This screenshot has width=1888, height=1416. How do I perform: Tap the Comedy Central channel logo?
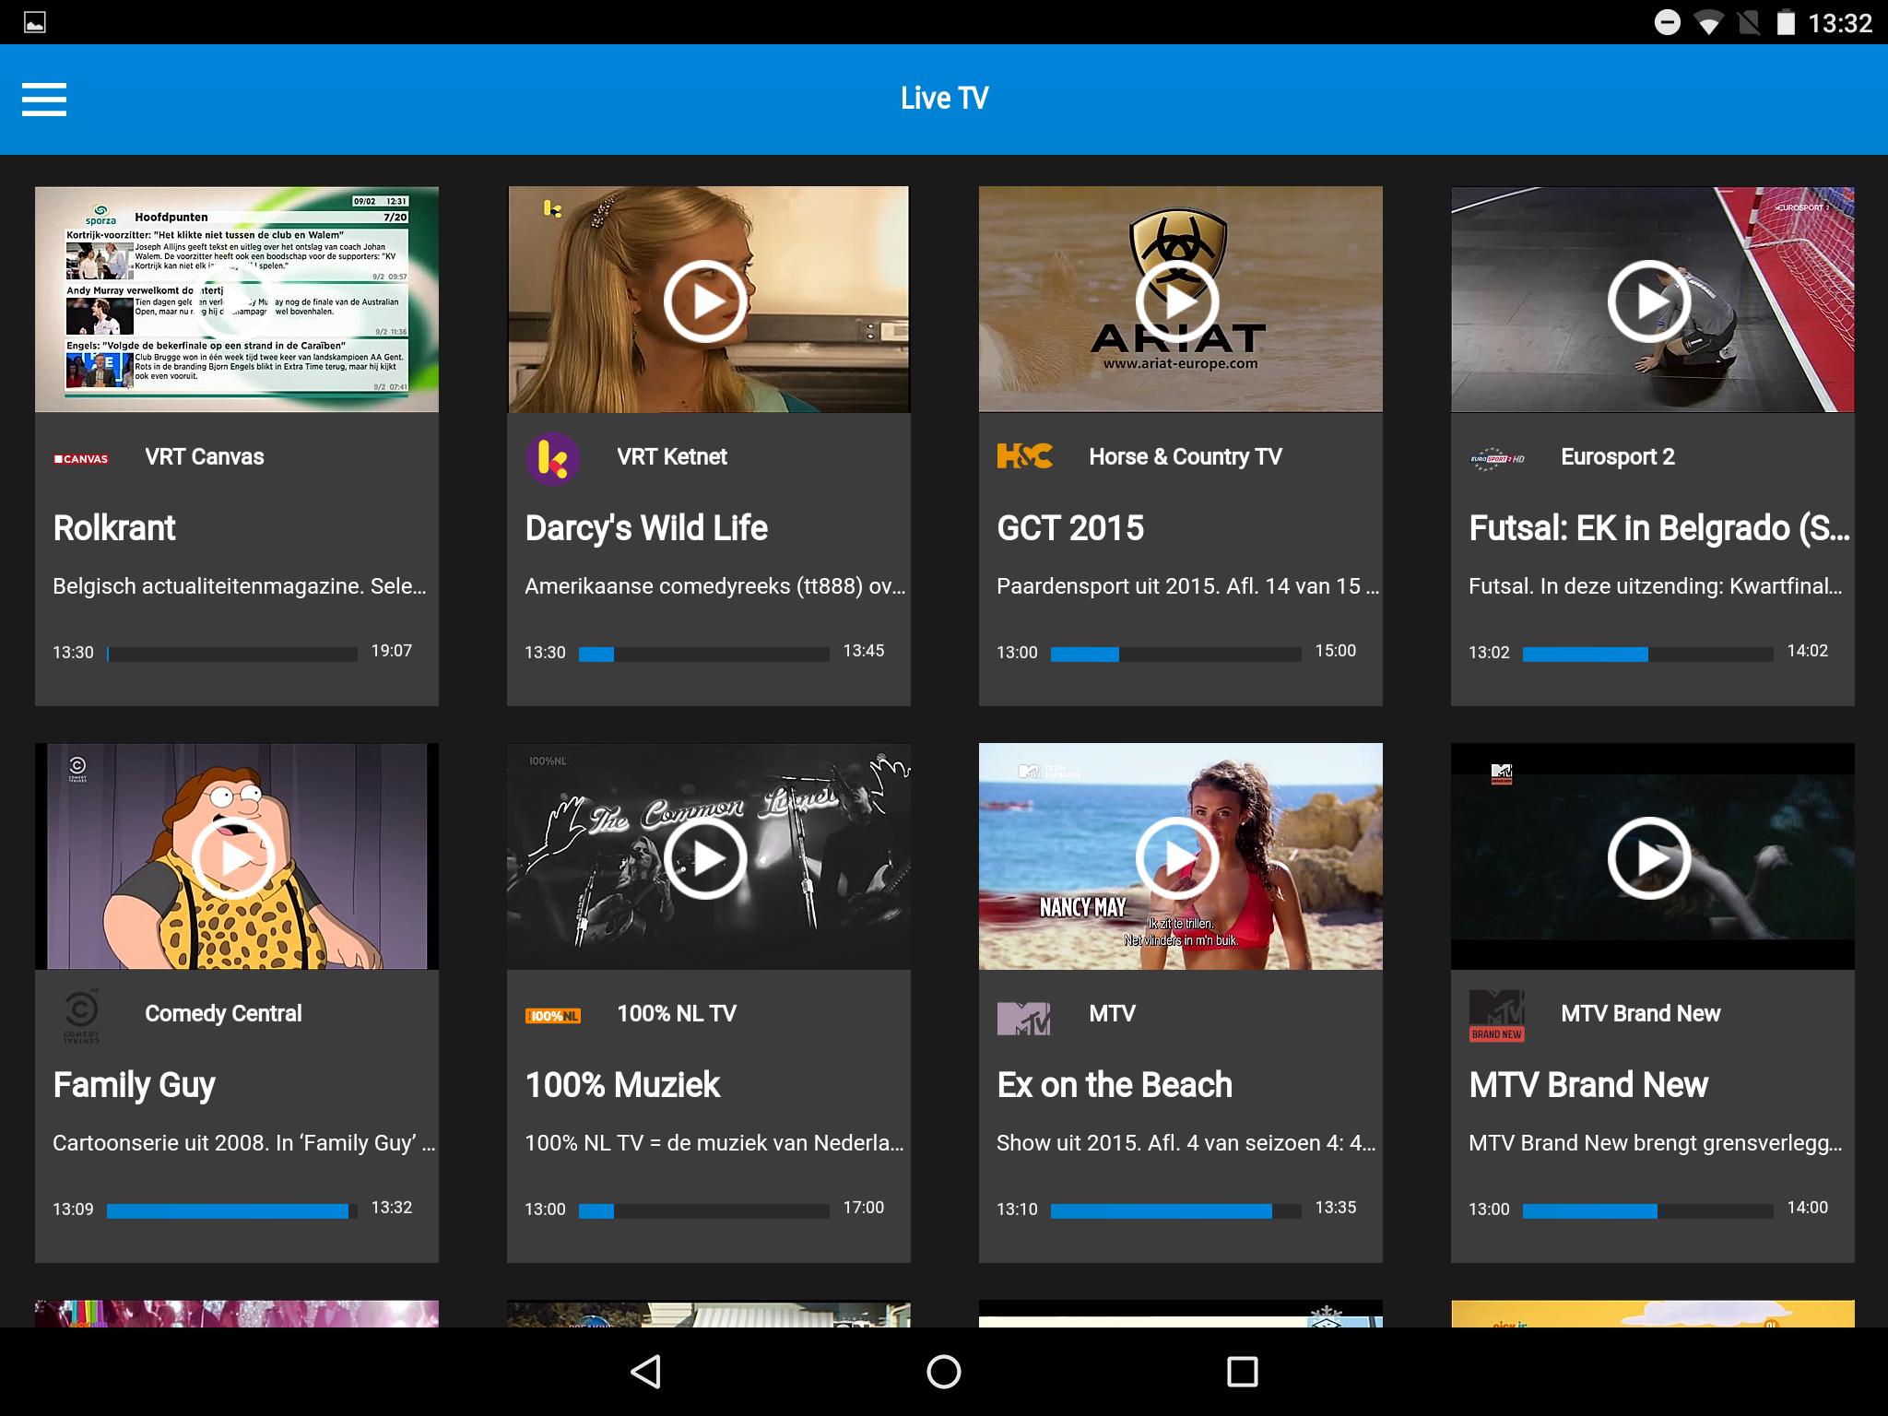(x=81, y=1015)
